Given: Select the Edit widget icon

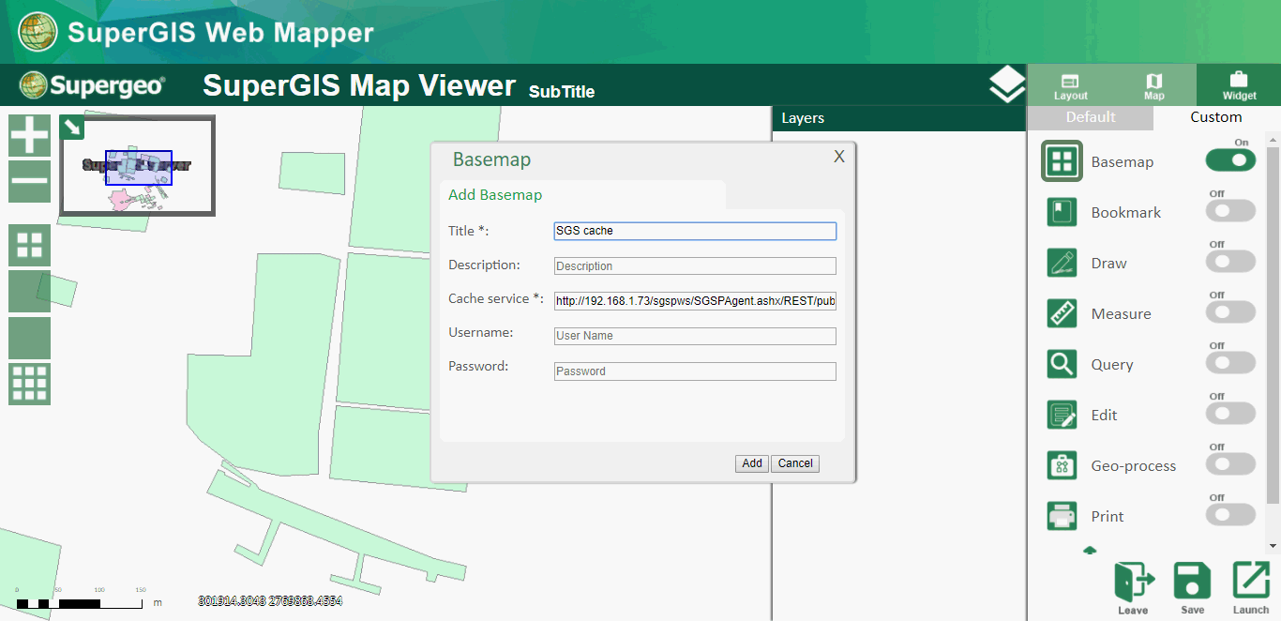Looking at the screenshot, I should pyautogui.click(x=1062, y=415).
